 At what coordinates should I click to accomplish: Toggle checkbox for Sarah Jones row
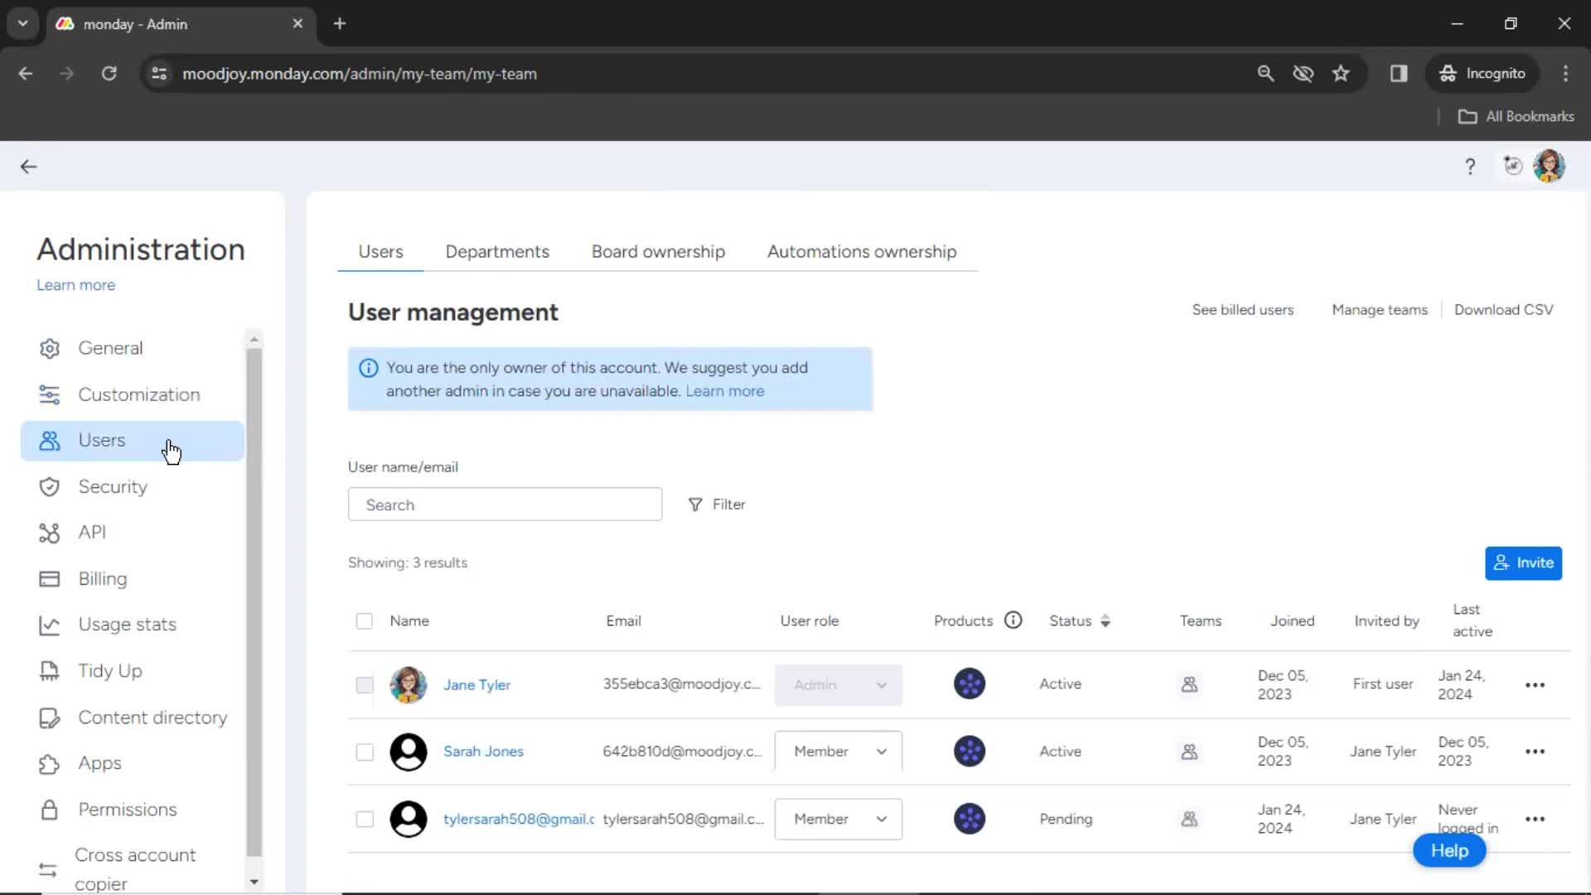[x=364, y=751]
